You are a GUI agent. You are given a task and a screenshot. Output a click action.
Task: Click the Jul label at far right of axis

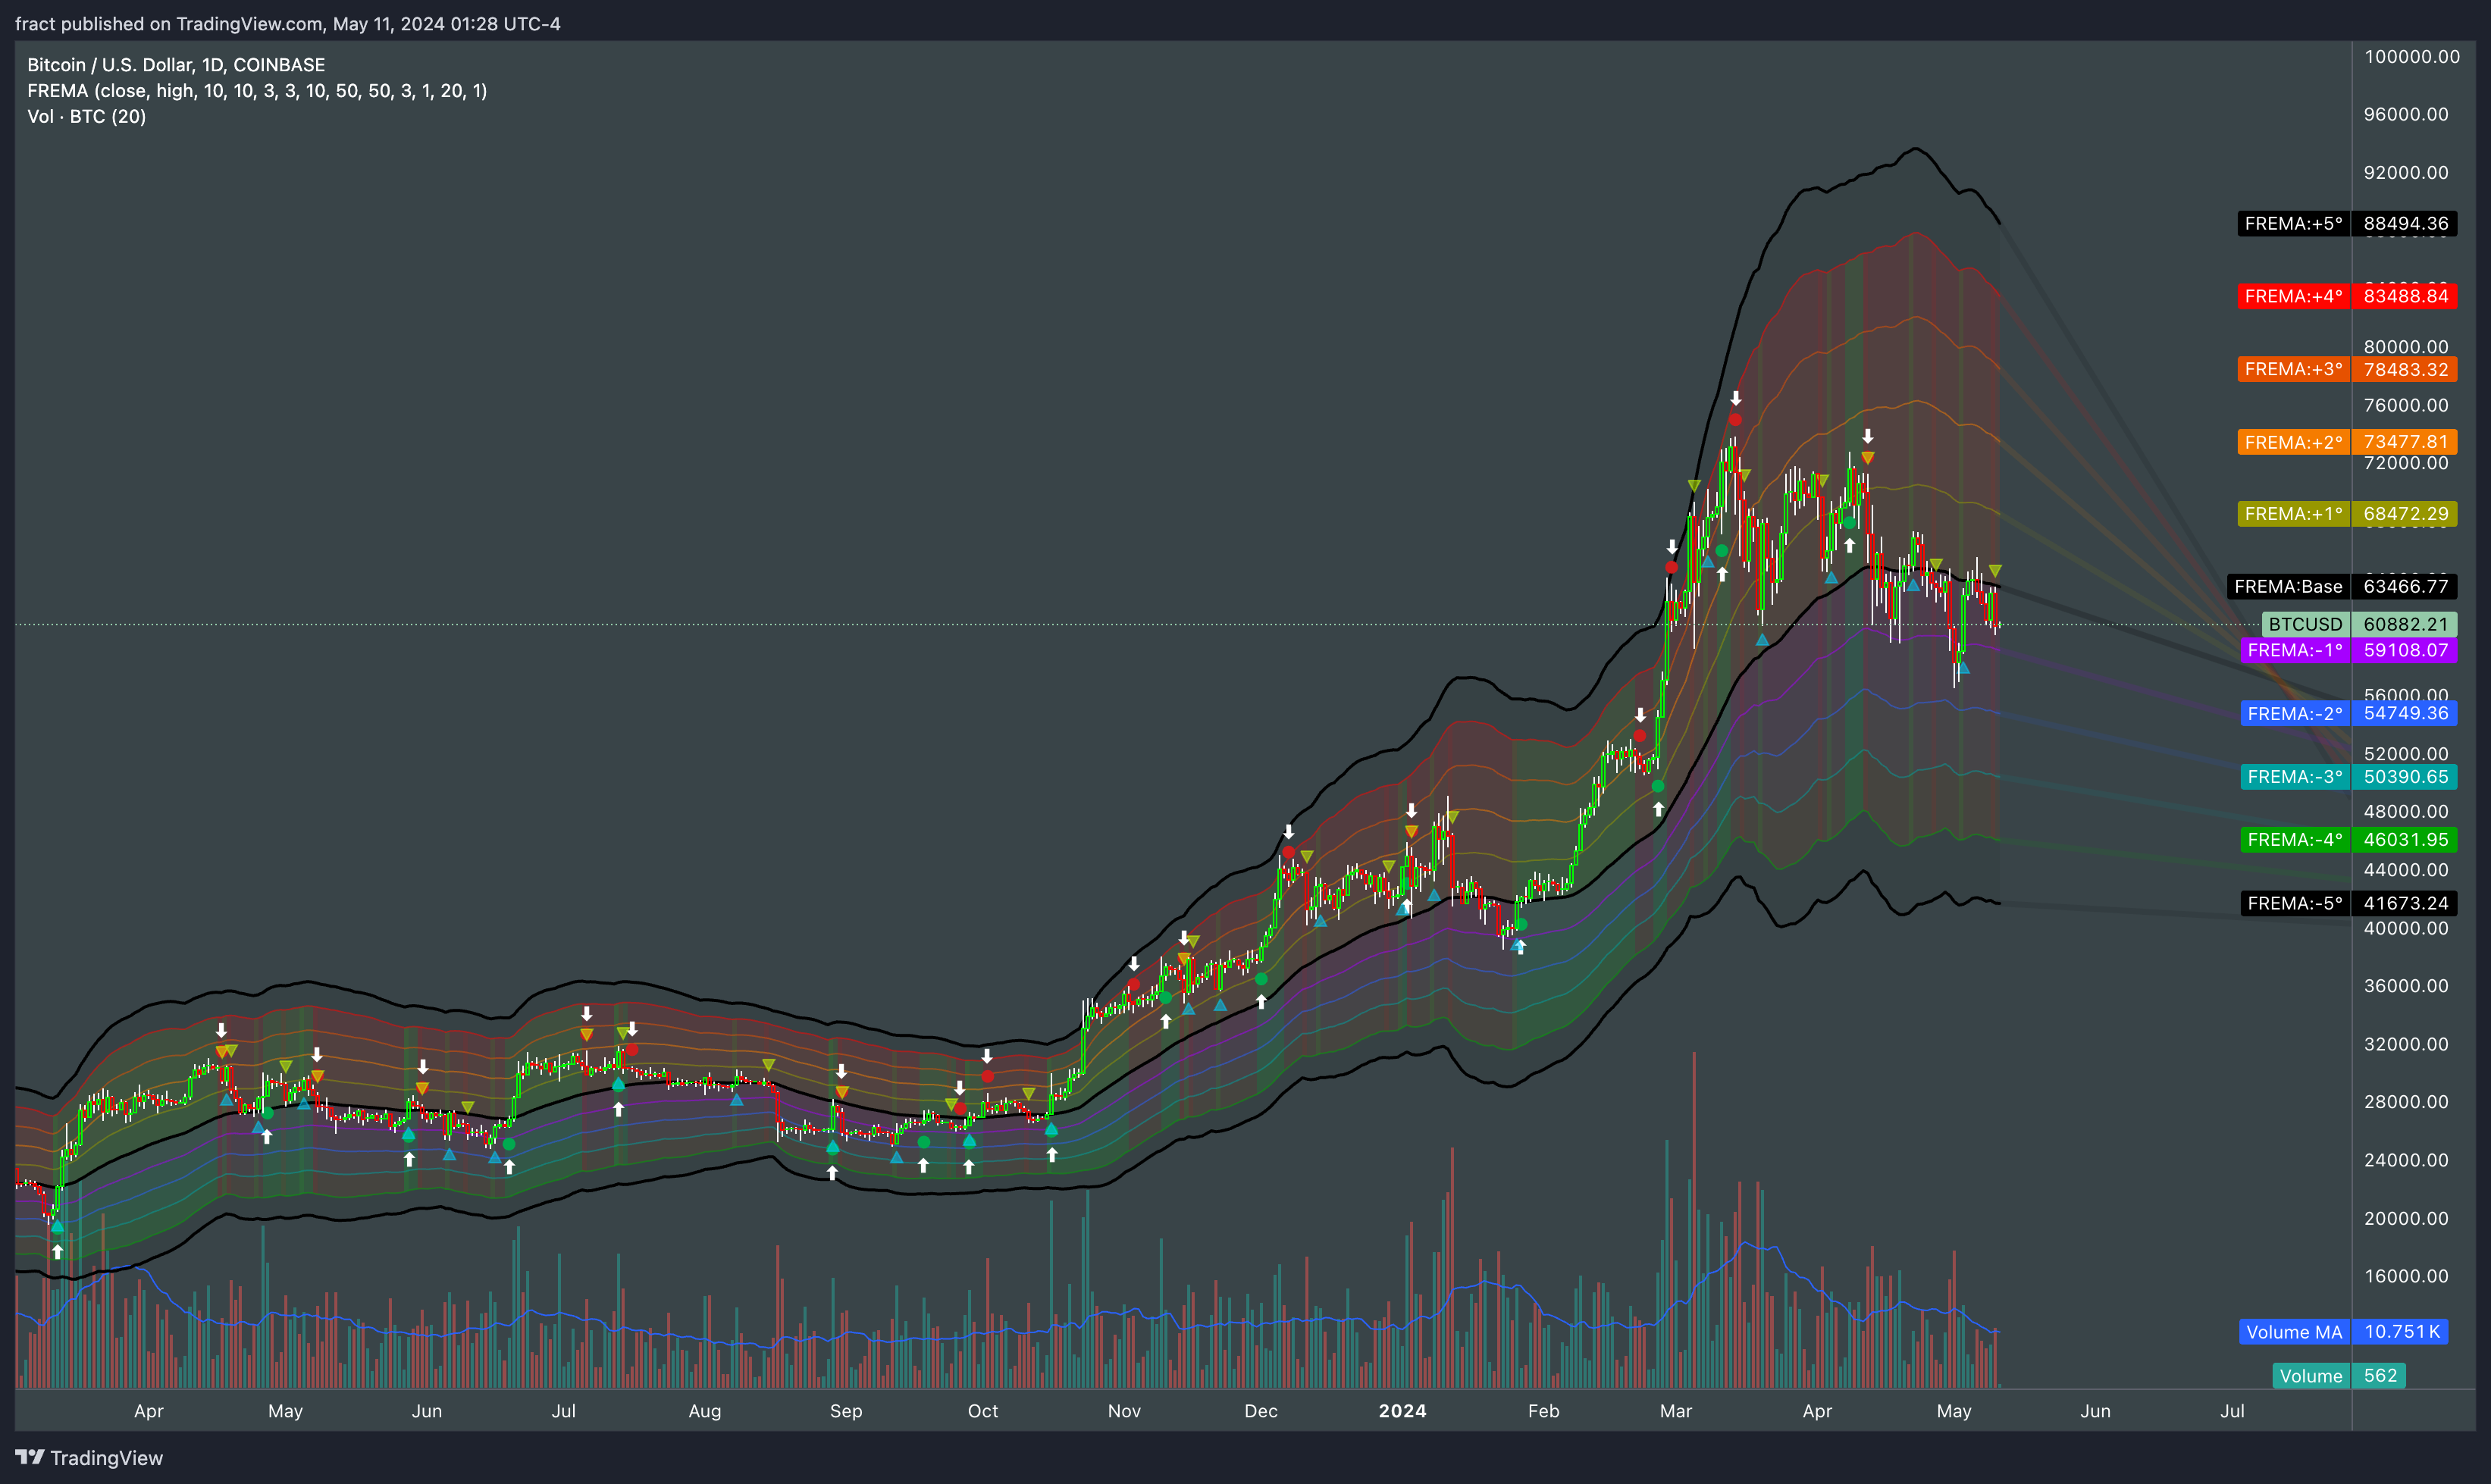[x=2232, y=1411]
